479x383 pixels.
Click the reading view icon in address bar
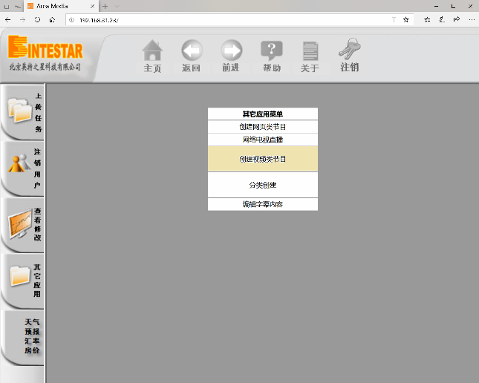click(394, 20)
